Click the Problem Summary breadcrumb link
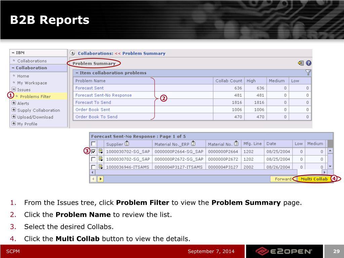 click(144, 53)
